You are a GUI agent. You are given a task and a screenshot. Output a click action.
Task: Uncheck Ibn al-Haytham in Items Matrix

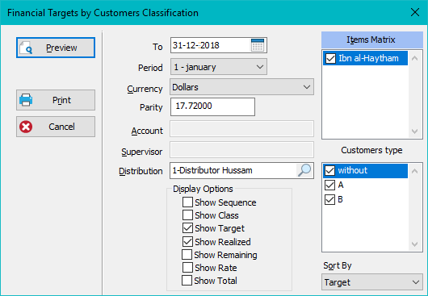tap(330, 58)
